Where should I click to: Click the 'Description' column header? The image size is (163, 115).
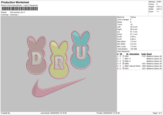pos(134,54)
